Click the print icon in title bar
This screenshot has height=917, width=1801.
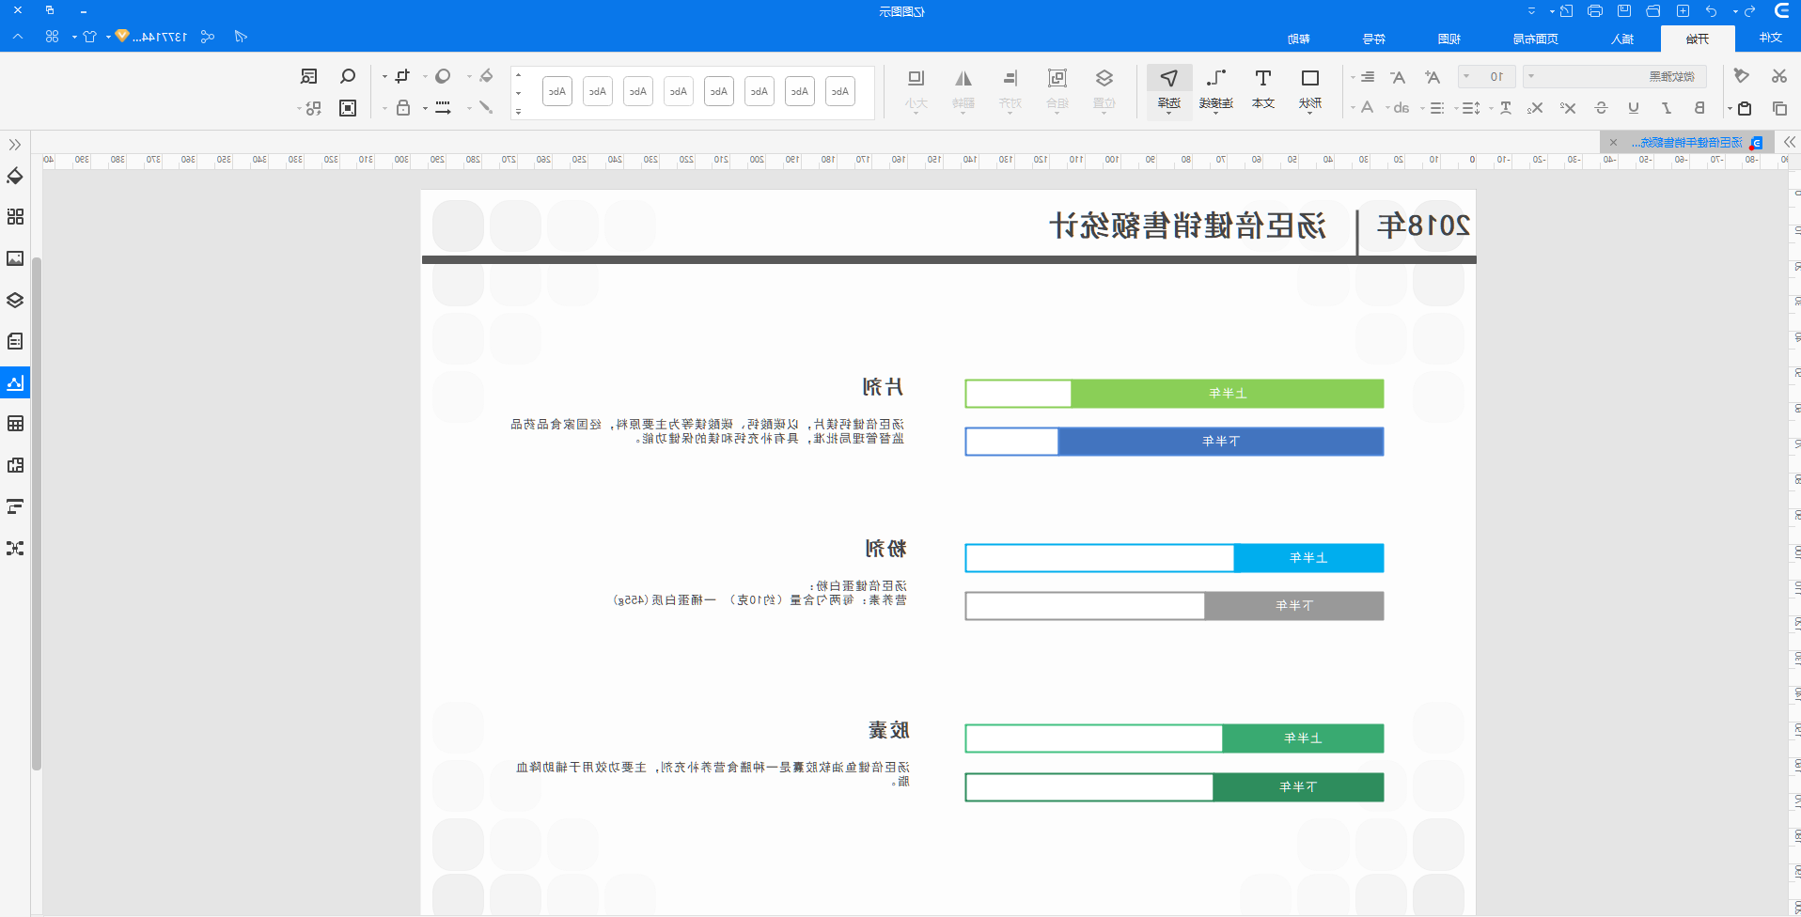click(x=1595, y=11)
